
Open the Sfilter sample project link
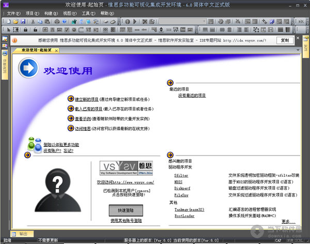pos(181,175)
